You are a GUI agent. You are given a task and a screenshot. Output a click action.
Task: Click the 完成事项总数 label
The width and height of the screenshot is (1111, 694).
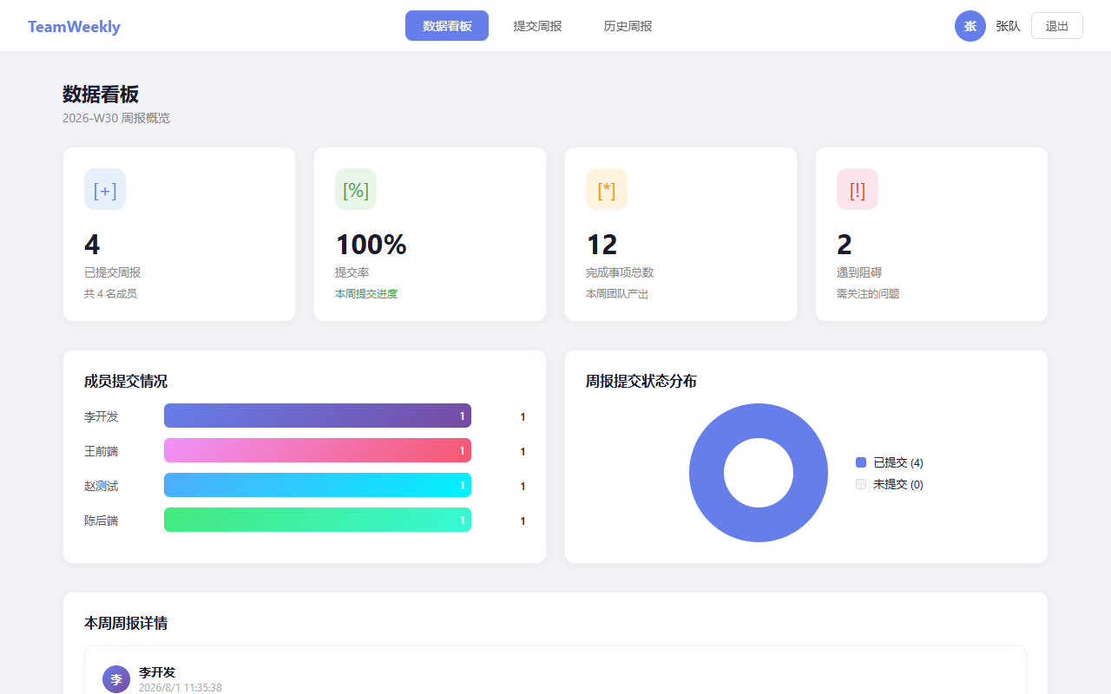[x=620, y=272]
